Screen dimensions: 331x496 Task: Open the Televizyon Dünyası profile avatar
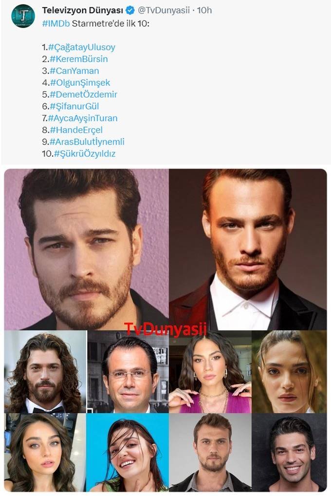[23, 16]
